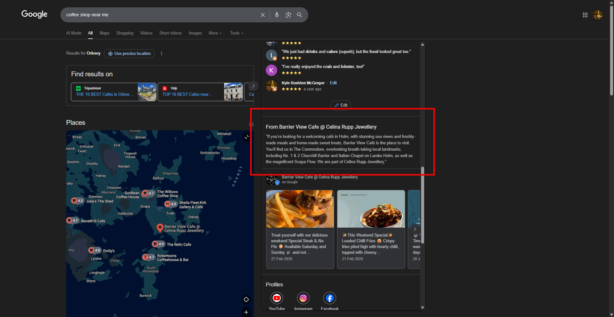Open the Shopping tab
This screenshot has width=614, height=317.
[x=125, y=33]
